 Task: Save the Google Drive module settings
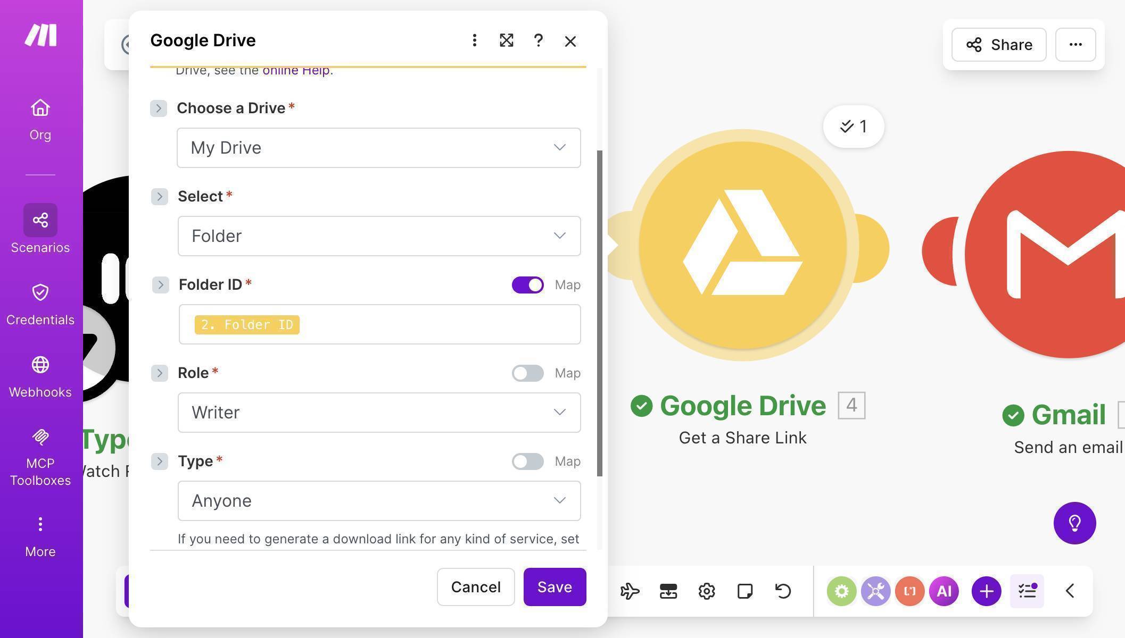(555, 587)
